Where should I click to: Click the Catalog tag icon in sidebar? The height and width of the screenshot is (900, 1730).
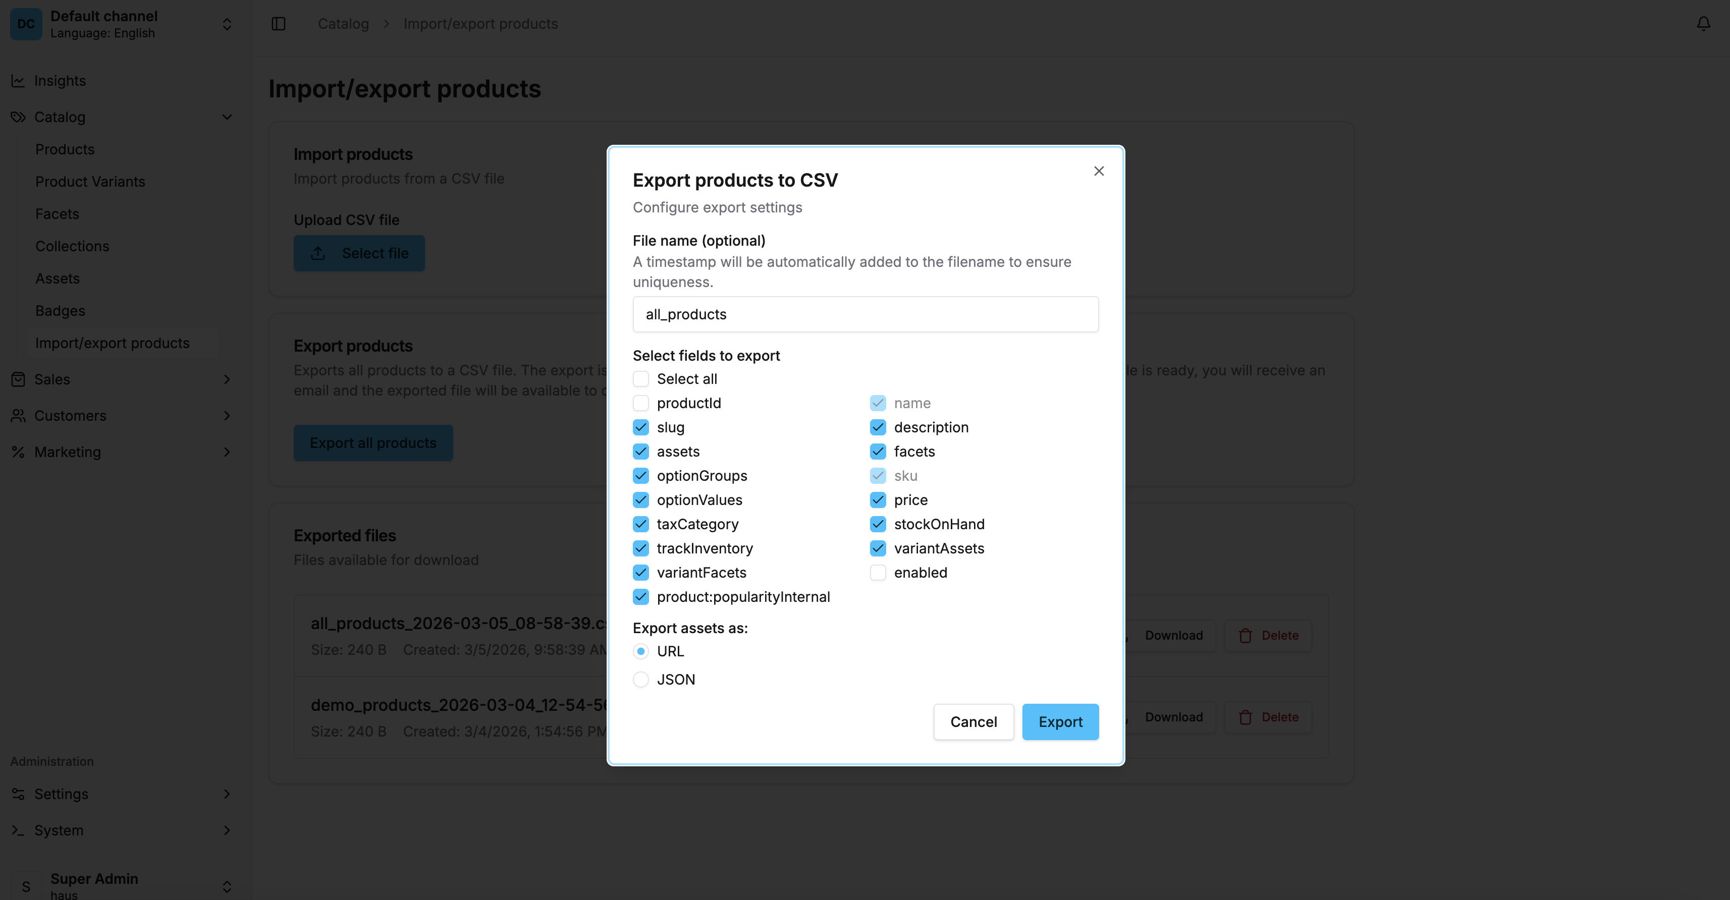(x=18, y=117)
